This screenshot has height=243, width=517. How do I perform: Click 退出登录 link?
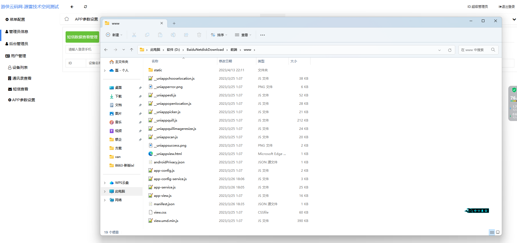pos(507,7)
